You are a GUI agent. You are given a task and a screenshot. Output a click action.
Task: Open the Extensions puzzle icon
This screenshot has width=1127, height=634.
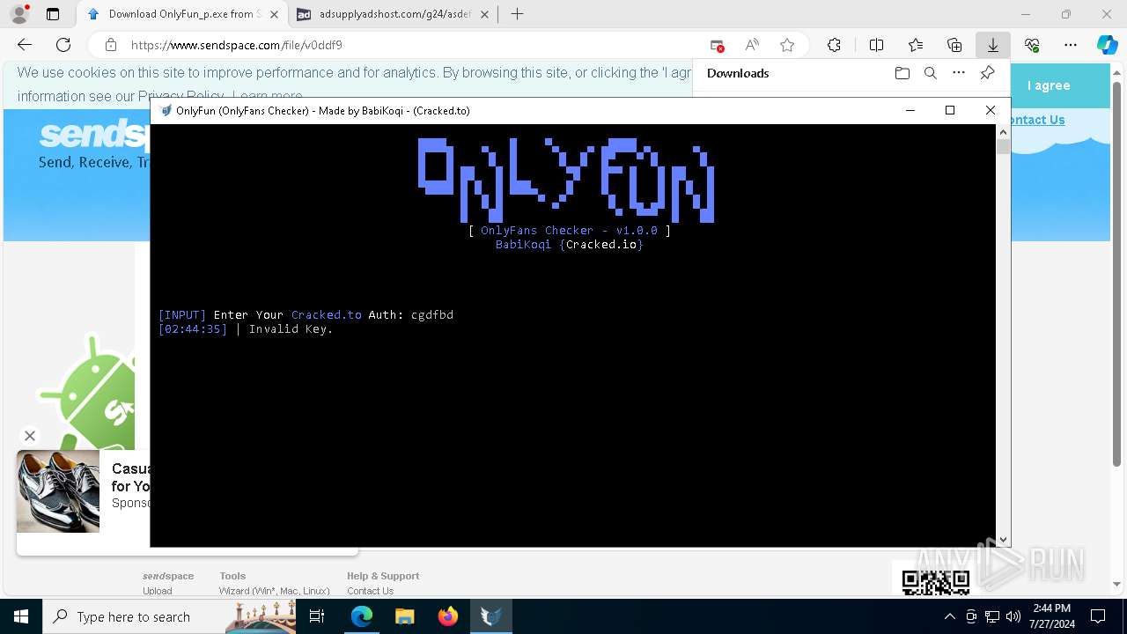coord(834,45)
